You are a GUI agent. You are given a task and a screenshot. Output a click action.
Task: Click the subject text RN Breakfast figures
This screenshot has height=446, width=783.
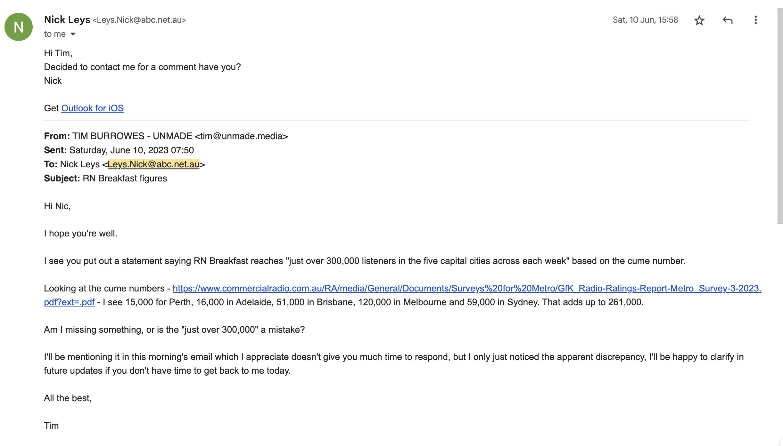pyautogui.click(x=125, y=179)
